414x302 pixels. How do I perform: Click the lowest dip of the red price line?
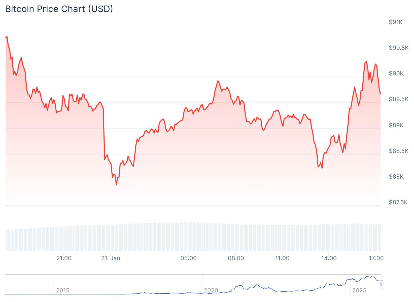116,184
